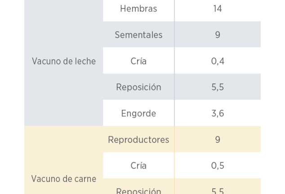Click the Sementales cell
Screen dimensions: 285x194
(x=138, y=35)
